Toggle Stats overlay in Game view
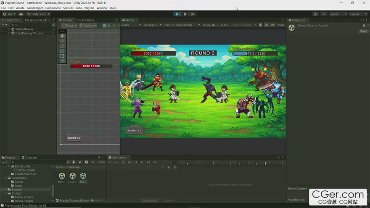Image resolution: width=370 pixels, height=208 pixels. [x=281, y=25]
